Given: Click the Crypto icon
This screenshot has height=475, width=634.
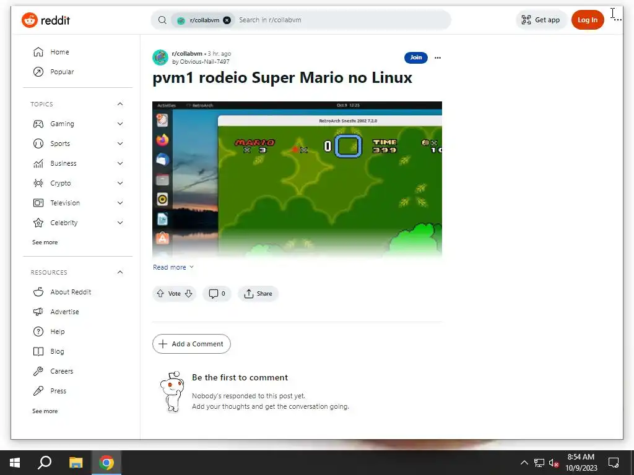Looking at the screenshot, I should click(x=38, y=183).
